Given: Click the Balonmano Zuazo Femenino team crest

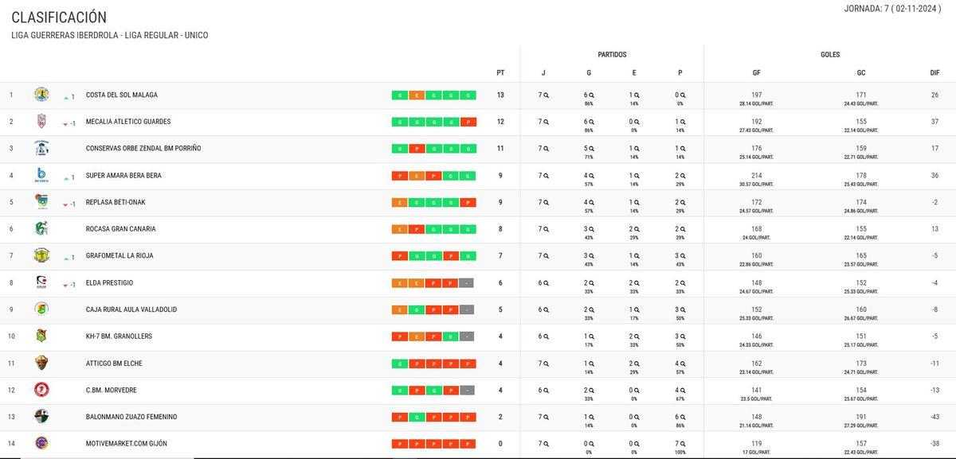Looking at the screenshot, I should pyautogui.click(x=41, y=417).
